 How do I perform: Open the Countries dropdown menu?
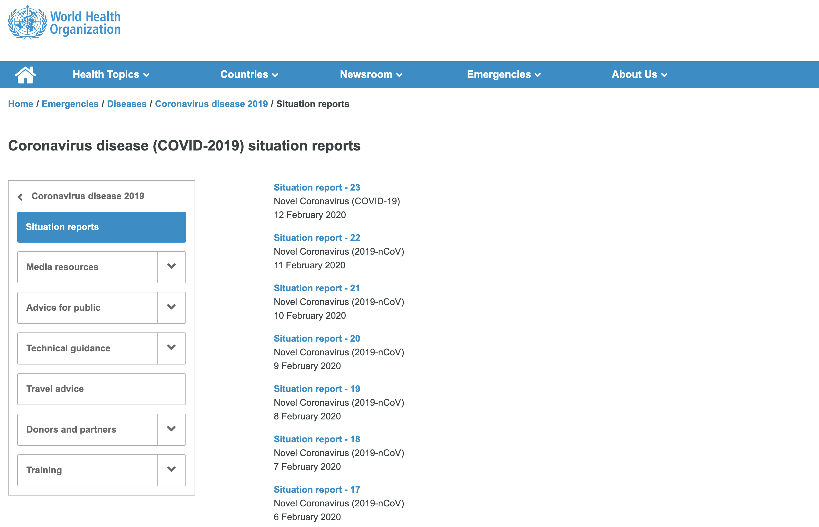tap(249, 75)
